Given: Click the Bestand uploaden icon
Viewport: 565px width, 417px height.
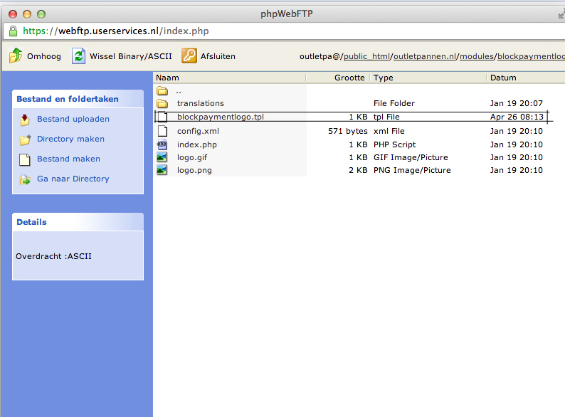Looking at the screenshot, I should [25, 120].
